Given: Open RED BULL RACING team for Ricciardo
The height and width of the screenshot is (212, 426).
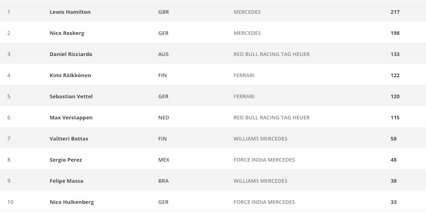Looking at the screenshot, I should [x=271, y=54].
